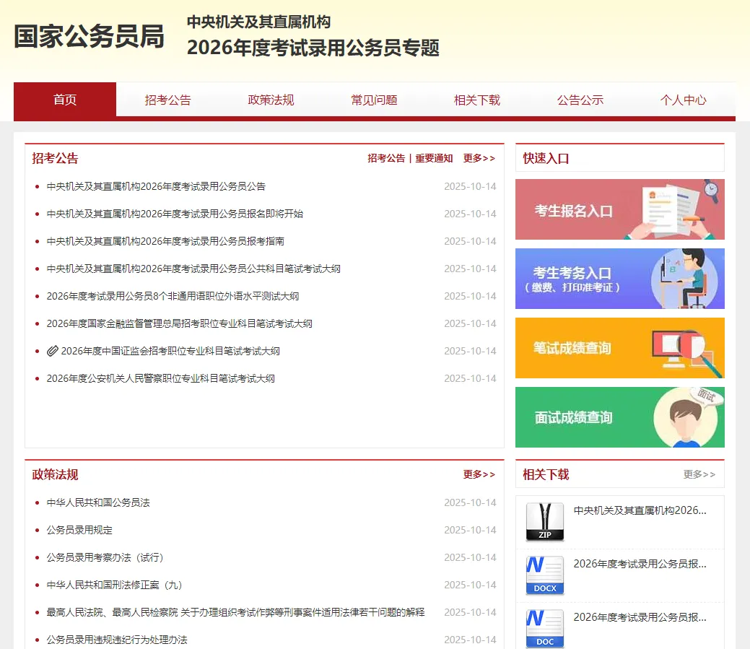Image resolution: width=750 pixels, height=649 pixels.
Task: Open the DOCX file download icon
Action: tap(545, 575)
